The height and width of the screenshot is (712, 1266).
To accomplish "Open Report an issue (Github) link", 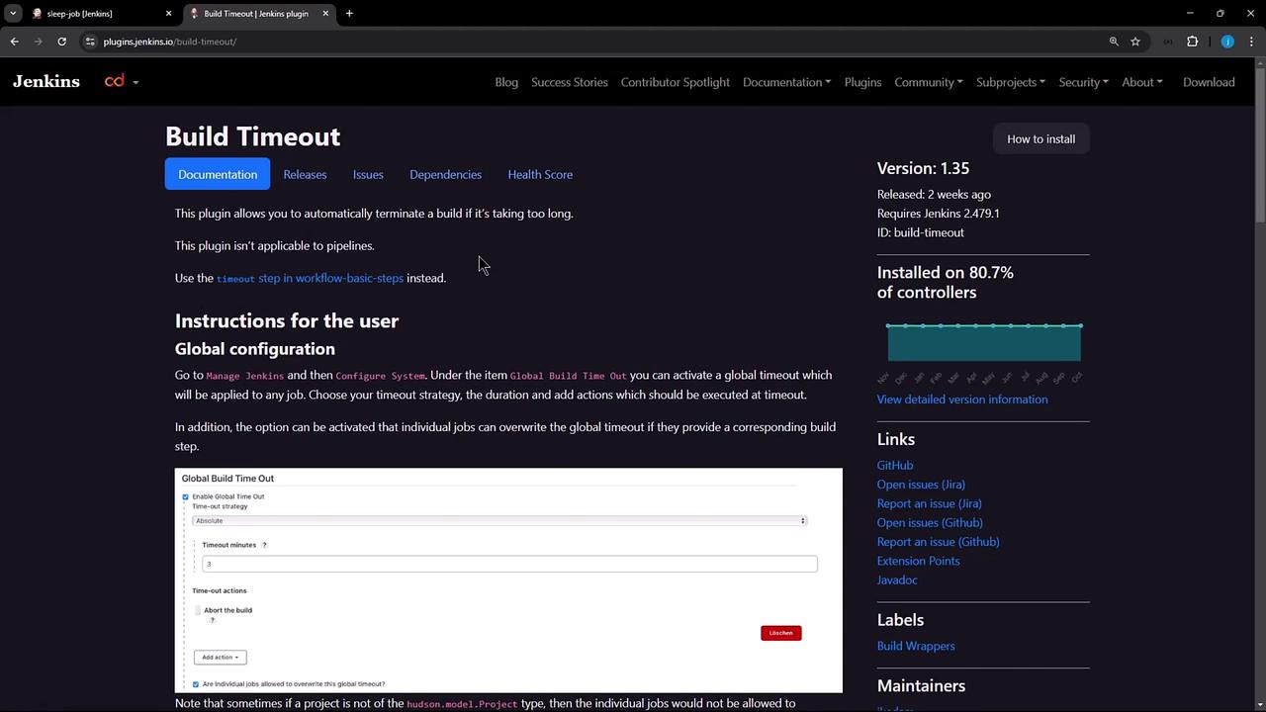I will click(939, 542).
